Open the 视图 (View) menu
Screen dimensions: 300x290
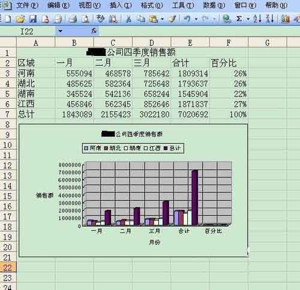point(89,5)
